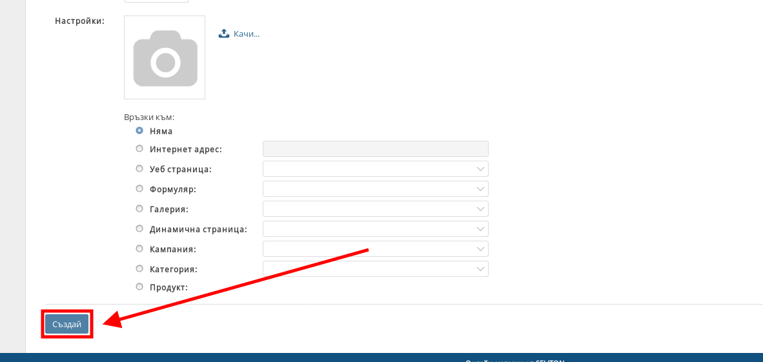Select the Категория radio button
763x362 pixels.
(x=139, y=268)
